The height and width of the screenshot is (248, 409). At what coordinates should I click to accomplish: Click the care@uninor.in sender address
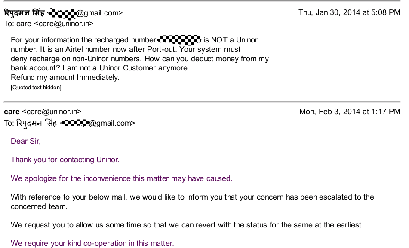click(x=52, y=112)
